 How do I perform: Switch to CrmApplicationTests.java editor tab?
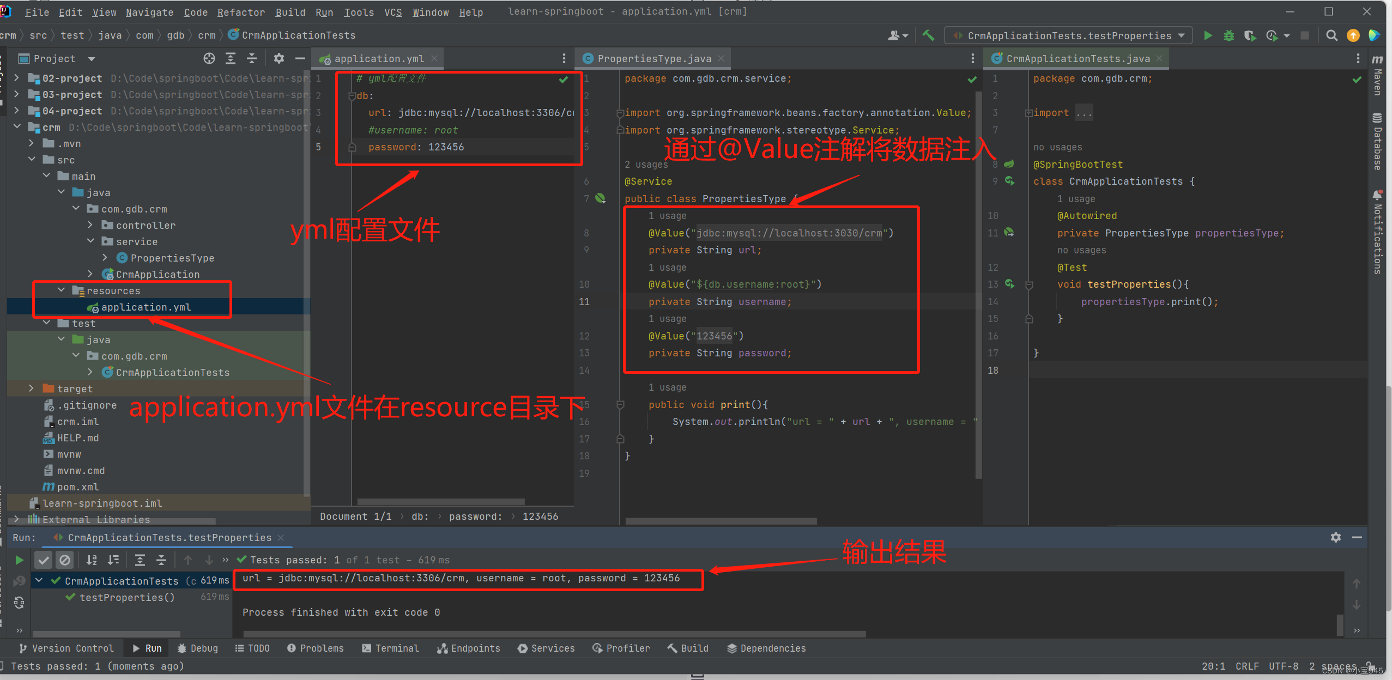click(1078, 58)
